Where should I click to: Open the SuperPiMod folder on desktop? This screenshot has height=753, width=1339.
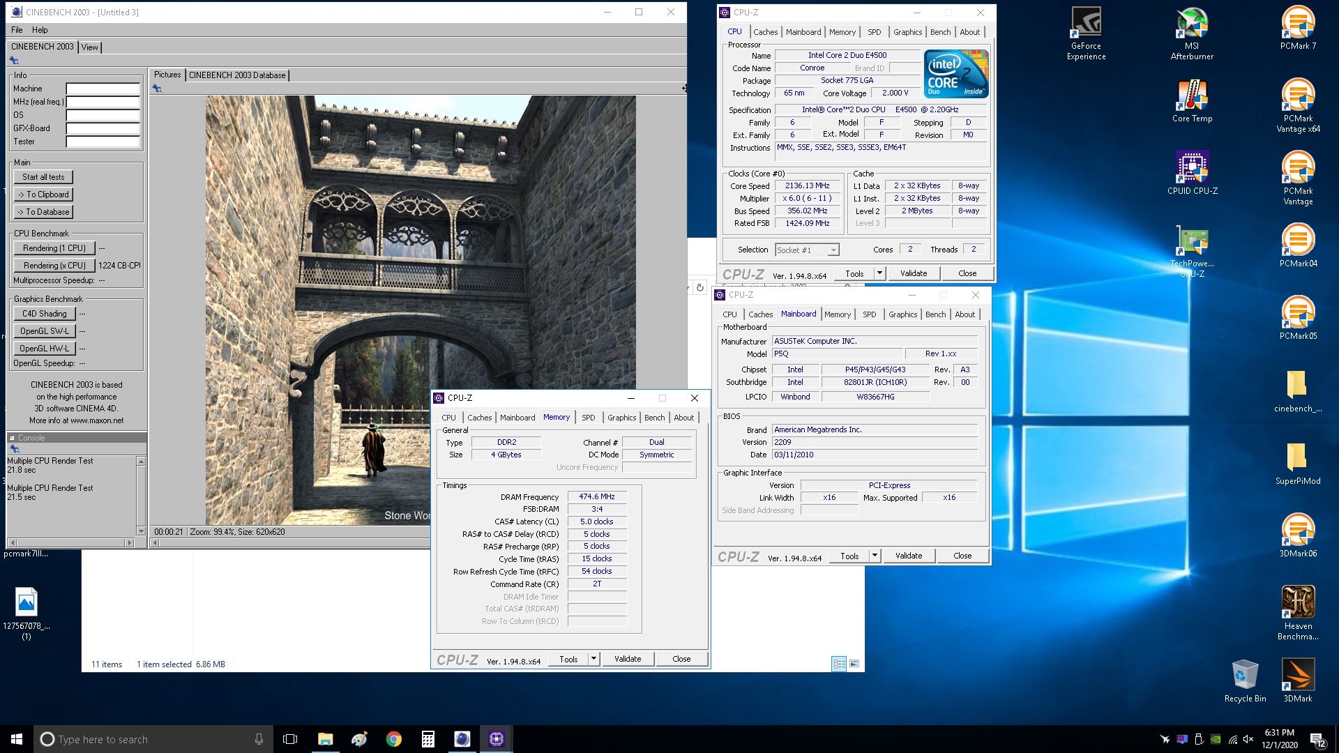(x=1298, y=463)
